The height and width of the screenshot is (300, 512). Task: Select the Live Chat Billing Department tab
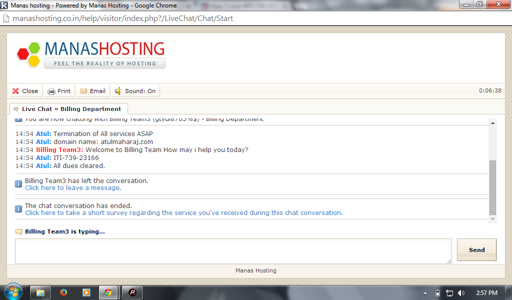[x=68, y=109]
